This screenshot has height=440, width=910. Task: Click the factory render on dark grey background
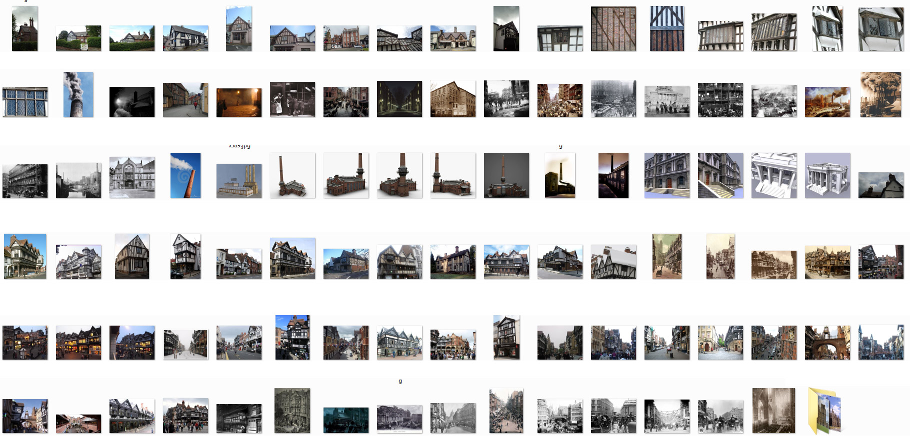506,175
